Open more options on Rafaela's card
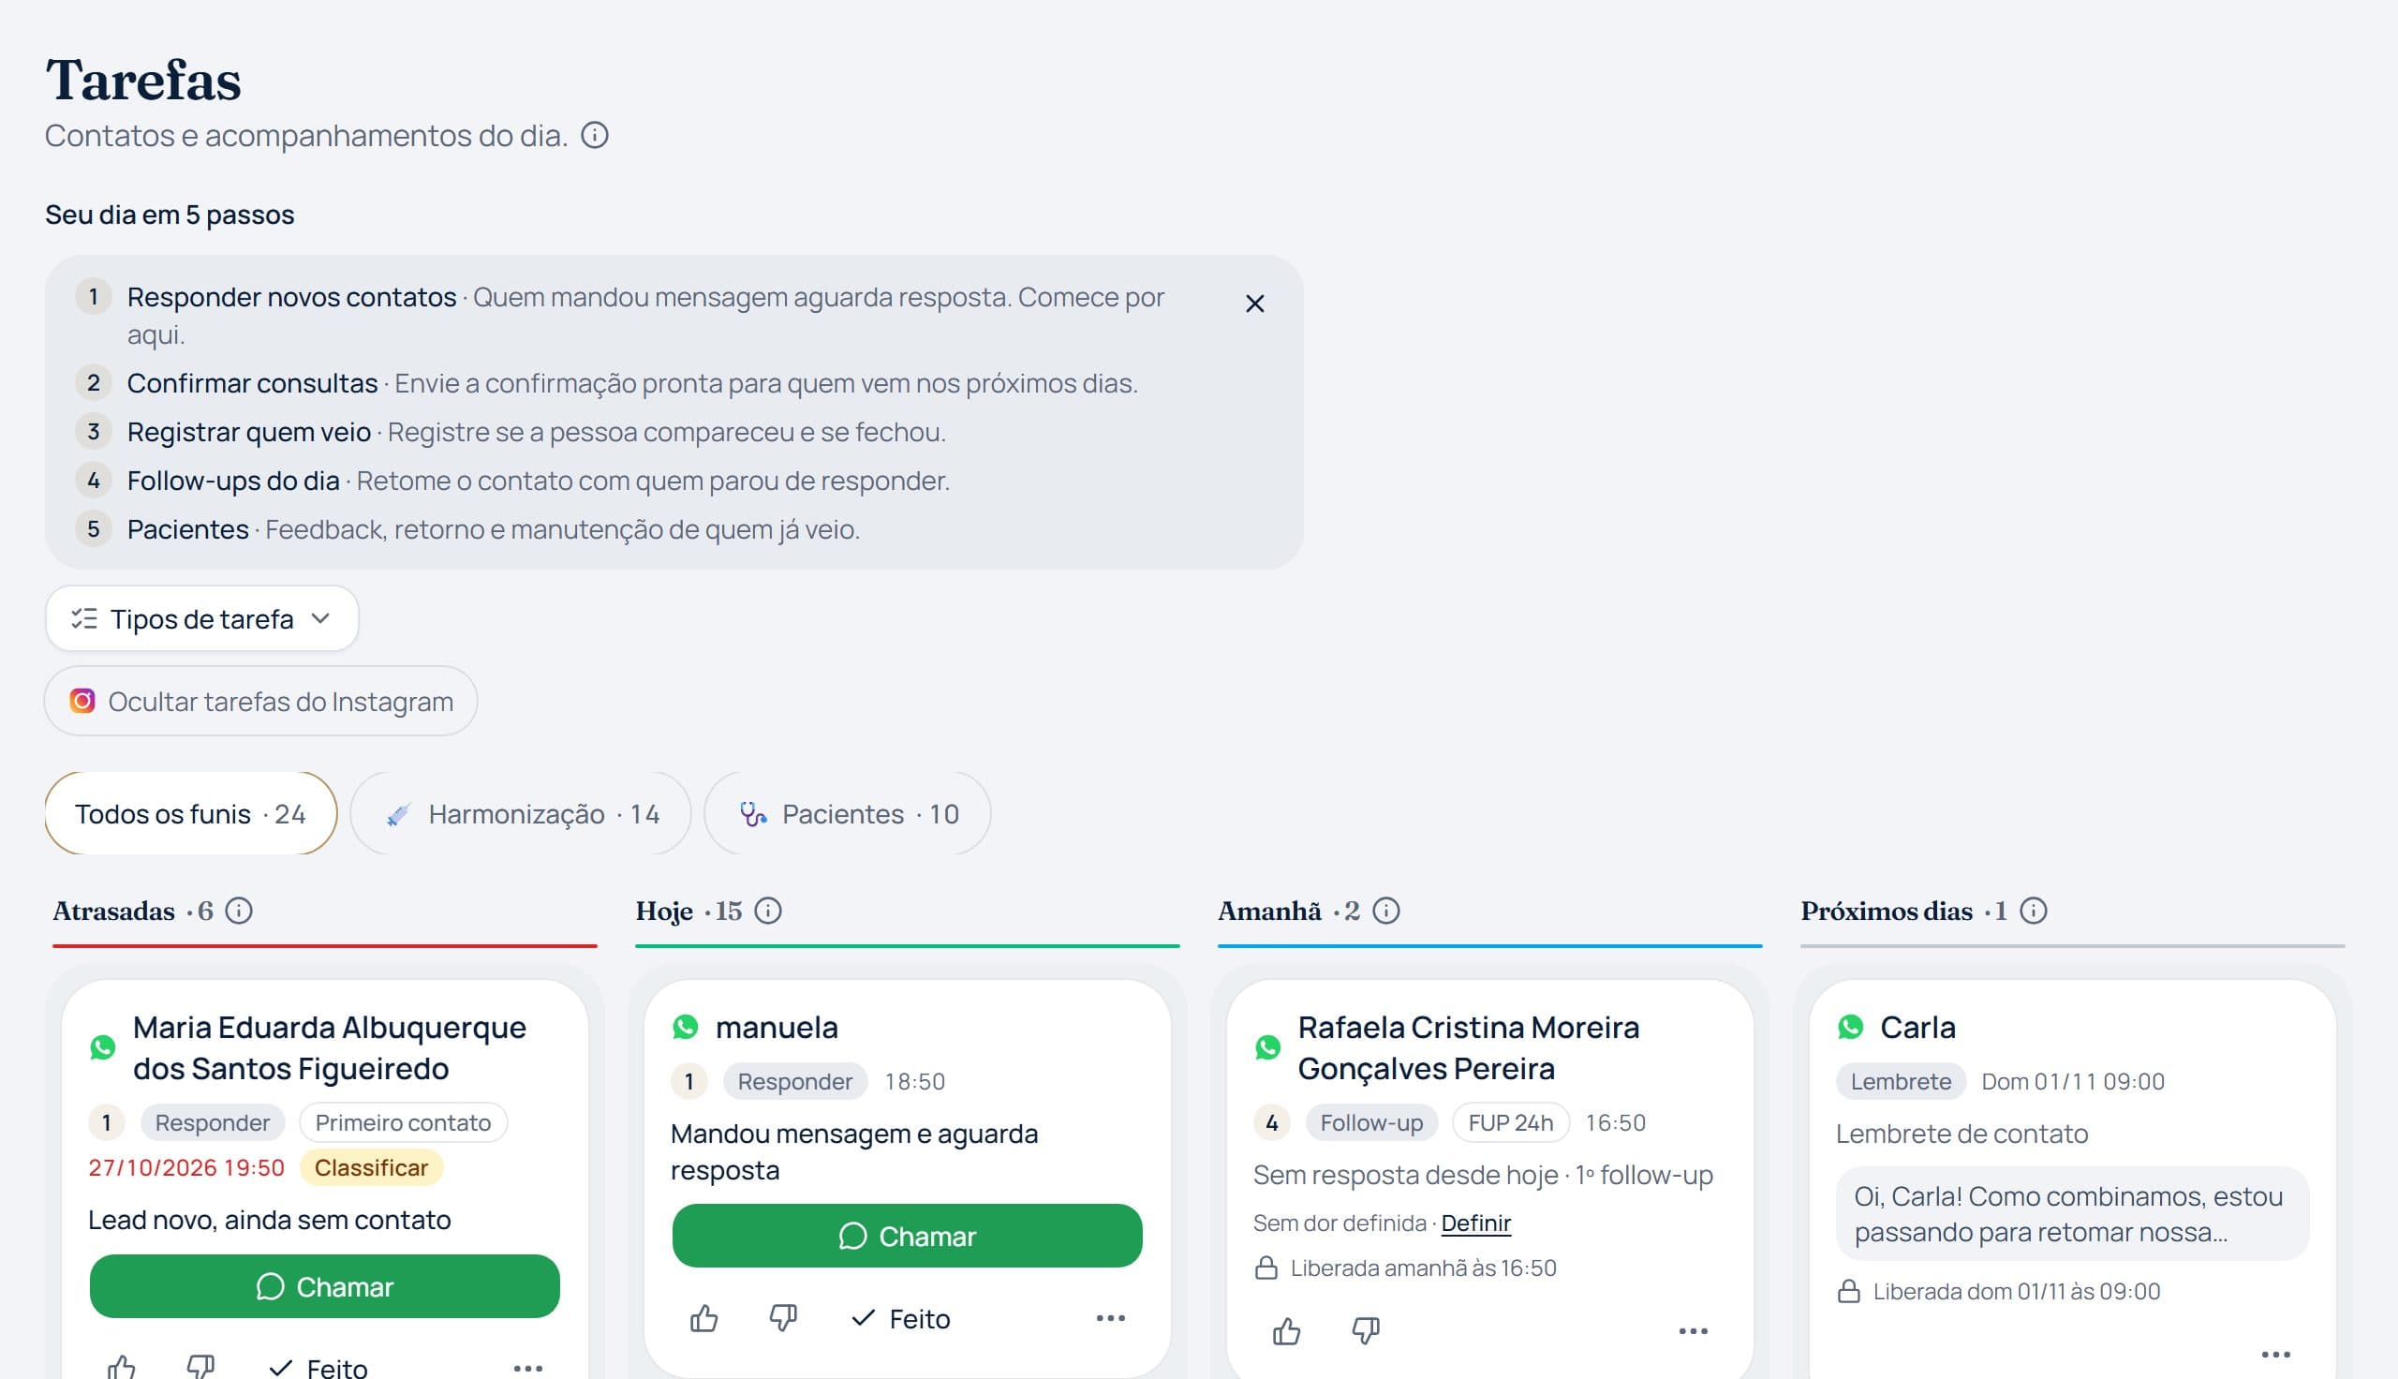The width and height of the screenshot is (2398, 1379). coord(1693,1331)
